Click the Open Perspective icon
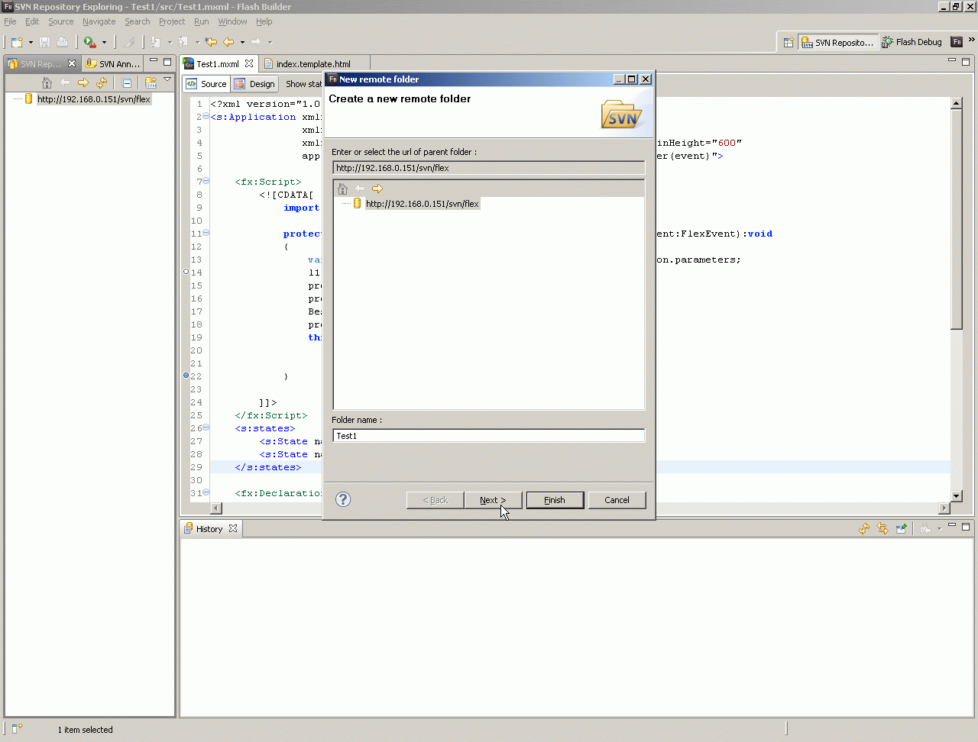 pos(789,42)
